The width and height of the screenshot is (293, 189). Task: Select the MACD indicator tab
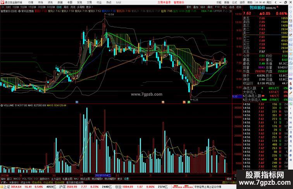[17, 179]
